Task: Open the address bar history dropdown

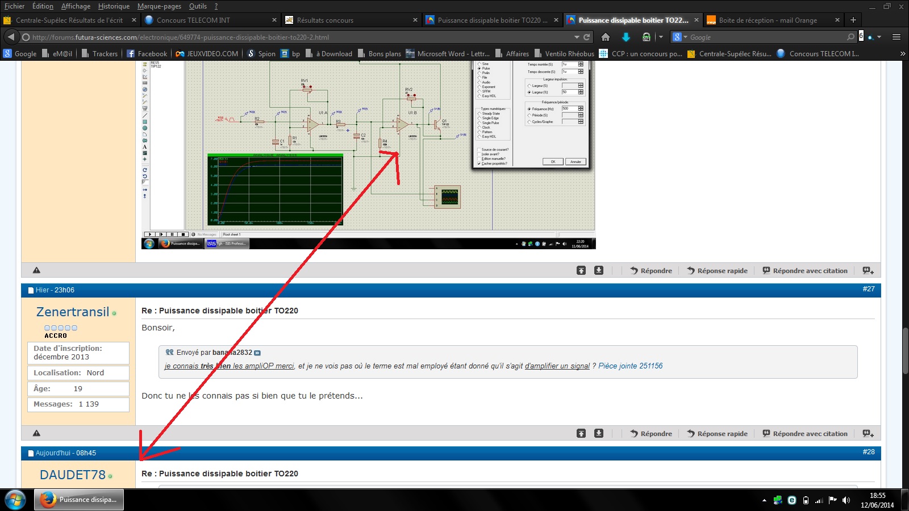Action: coord(577,37)
